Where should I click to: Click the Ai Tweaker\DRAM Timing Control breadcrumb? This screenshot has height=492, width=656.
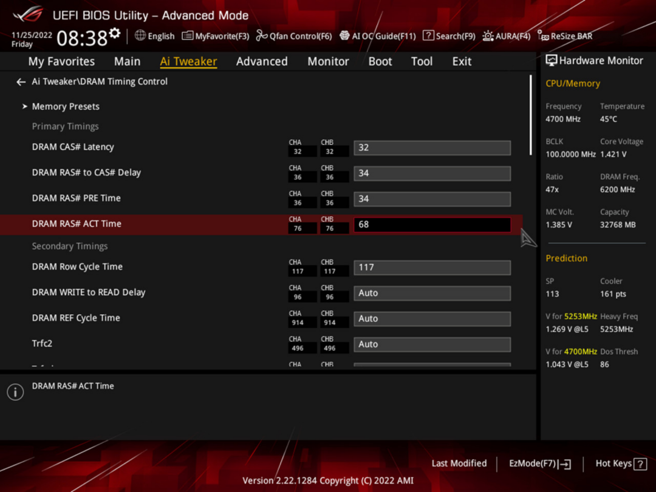tap(100, 81)
